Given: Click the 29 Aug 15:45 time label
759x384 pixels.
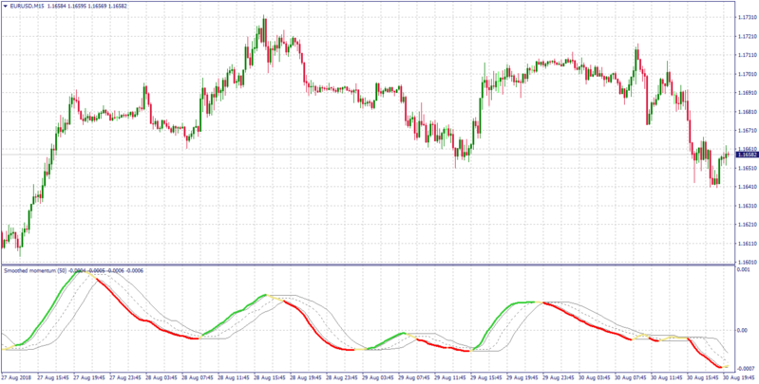Looking at the screenshot, I should click(488, 378).
